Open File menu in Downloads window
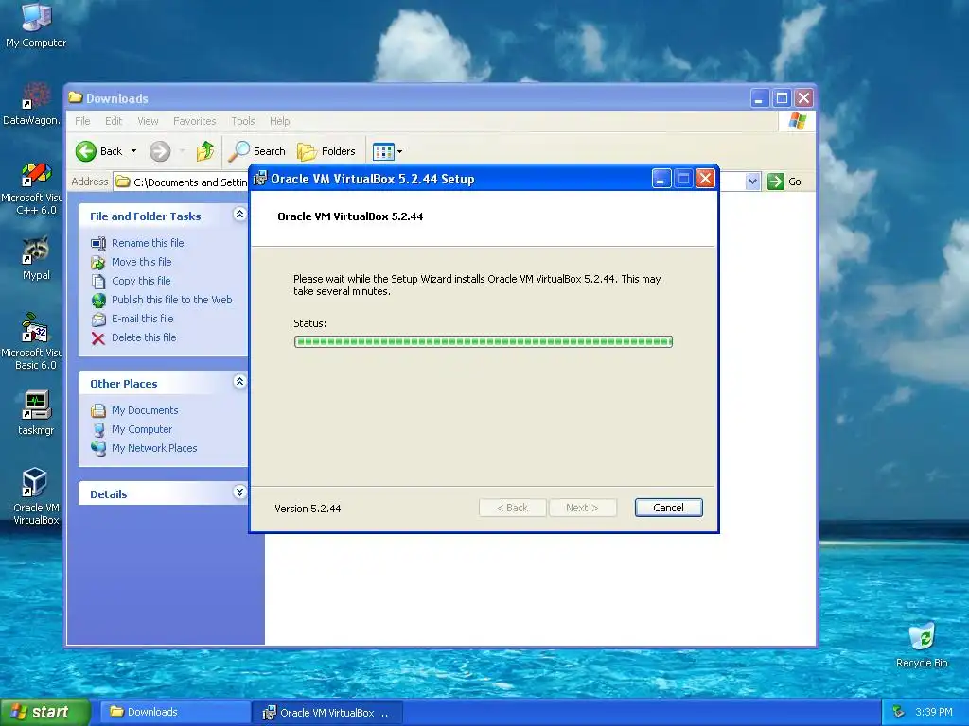This screenshot has height=726, width=969. tap(82, 121)
